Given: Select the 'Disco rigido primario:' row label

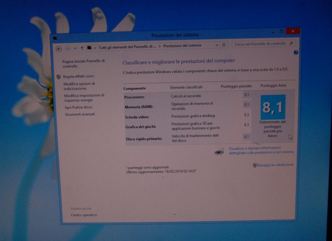Looking at the screenshot, I should 144,139.
